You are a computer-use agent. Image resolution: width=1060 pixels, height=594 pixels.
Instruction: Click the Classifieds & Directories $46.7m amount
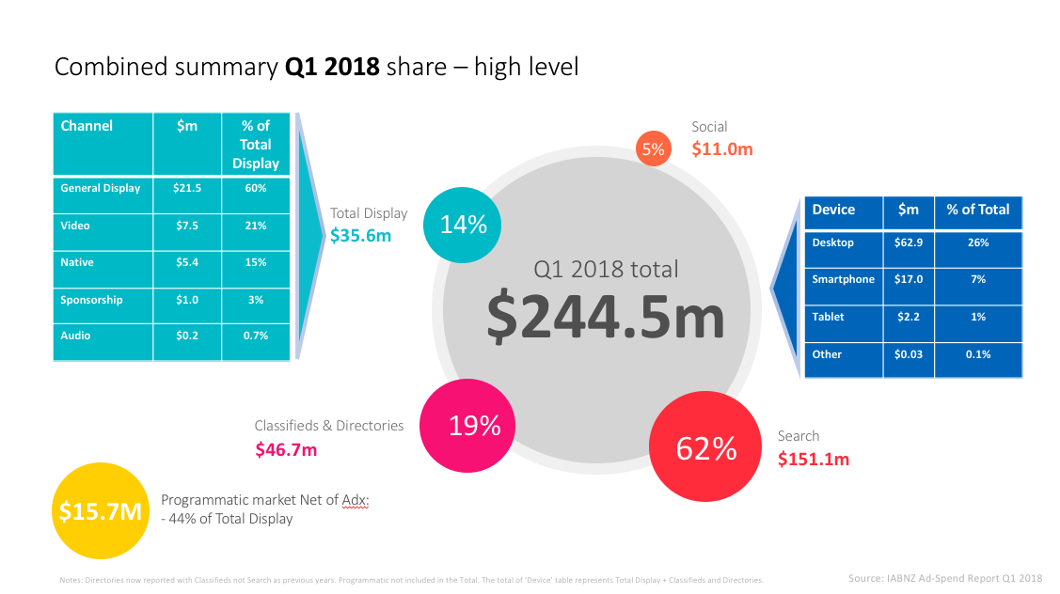(286, 449)
